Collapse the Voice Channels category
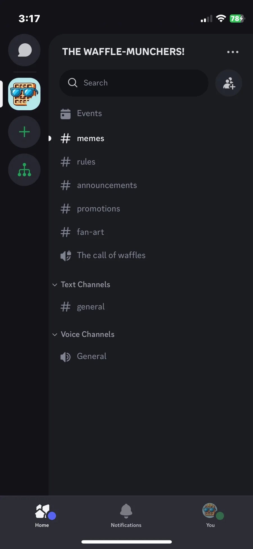This screenshot has height=549, width=253. coord(87,334)
